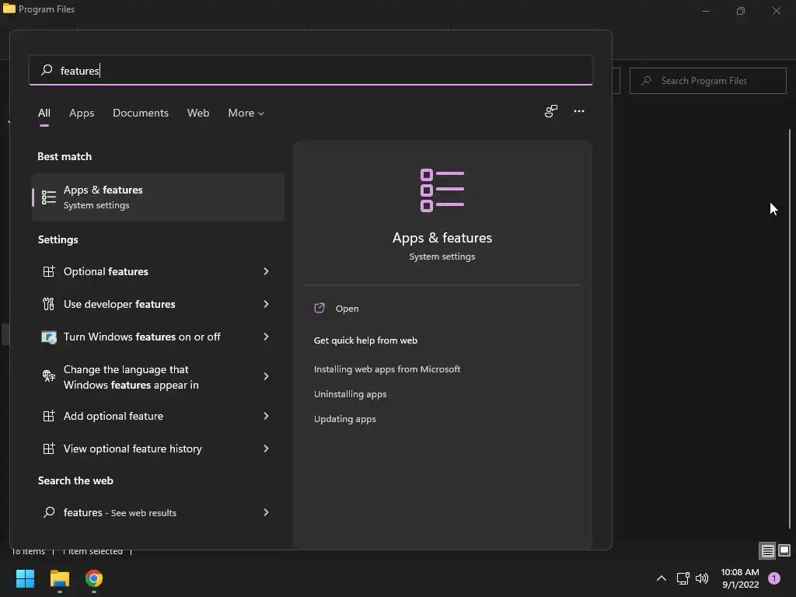Expand the Change the language result arrow

(266, 376)
